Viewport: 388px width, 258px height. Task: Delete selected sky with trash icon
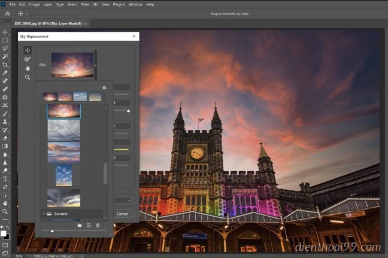click(98, 225)
